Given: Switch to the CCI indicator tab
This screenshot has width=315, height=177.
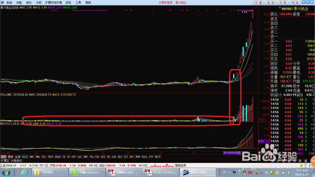Looking at the screenshot, I should pos(126,157).
